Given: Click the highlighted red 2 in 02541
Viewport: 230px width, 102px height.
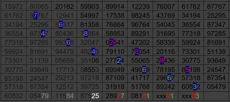Looking at the screenshot, I should (111, 43).
